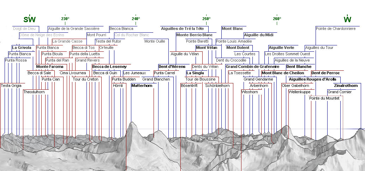Viewport: 365px width, 171px height.
Task: Select the Aiguille du Midi label
Action: pyautogui.click(x=258, y=35)
